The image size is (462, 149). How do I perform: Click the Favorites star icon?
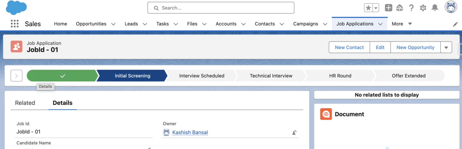(368, 8)
